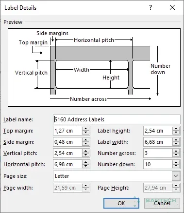184x213 pixels.
Task: Click the "Top margin:" field label
Action: tap(18, 131)
